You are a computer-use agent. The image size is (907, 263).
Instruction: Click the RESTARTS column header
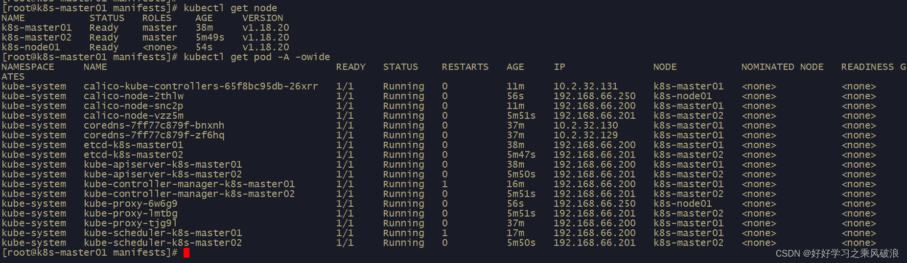(x=465, y=67)
